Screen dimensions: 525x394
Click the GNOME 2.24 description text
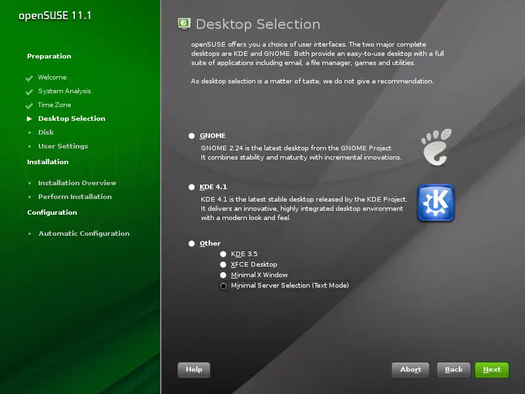tap(301, 153)
